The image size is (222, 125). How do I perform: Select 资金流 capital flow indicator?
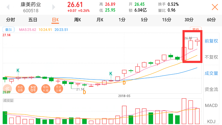[211, 89]
